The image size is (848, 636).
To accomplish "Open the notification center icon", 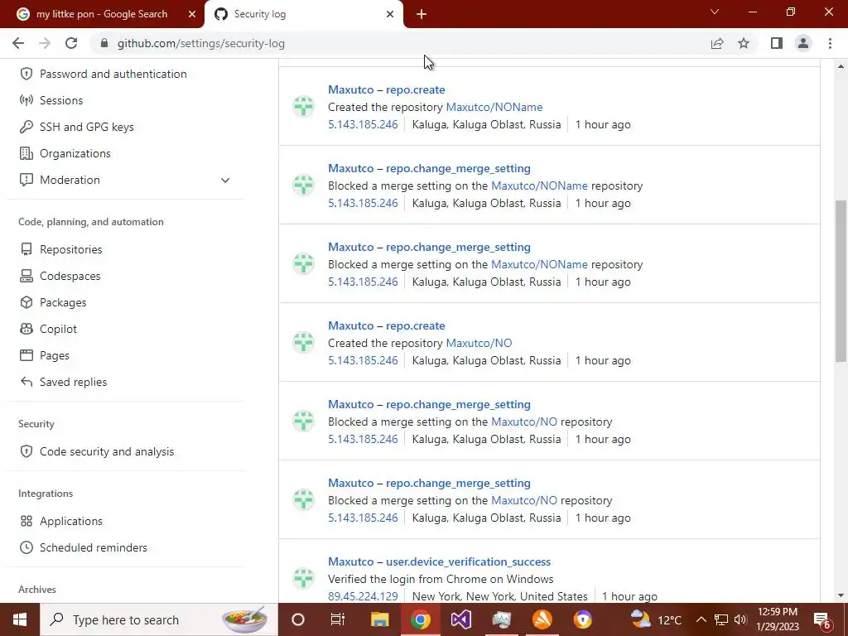I will 822,619.
